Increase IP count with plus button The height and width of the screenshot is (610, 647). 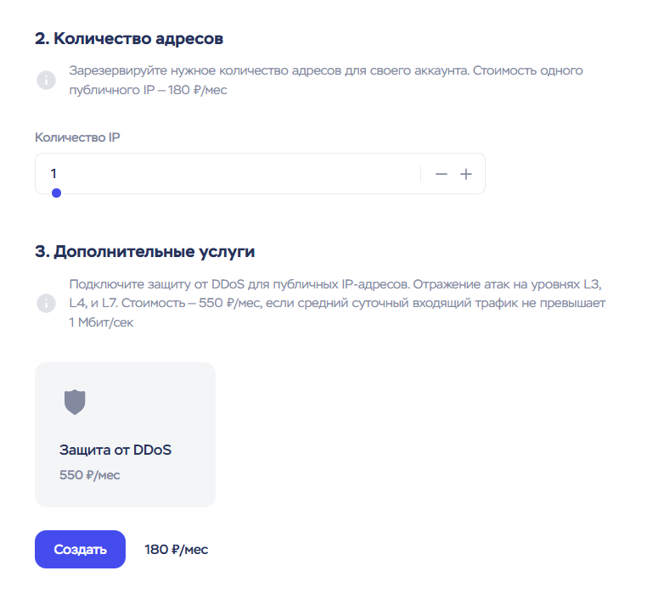[465, 174]
